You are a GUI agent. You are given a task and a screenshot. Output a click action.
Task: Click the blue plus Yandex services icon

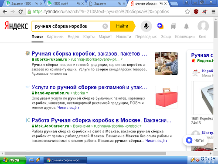click(160, 26)
